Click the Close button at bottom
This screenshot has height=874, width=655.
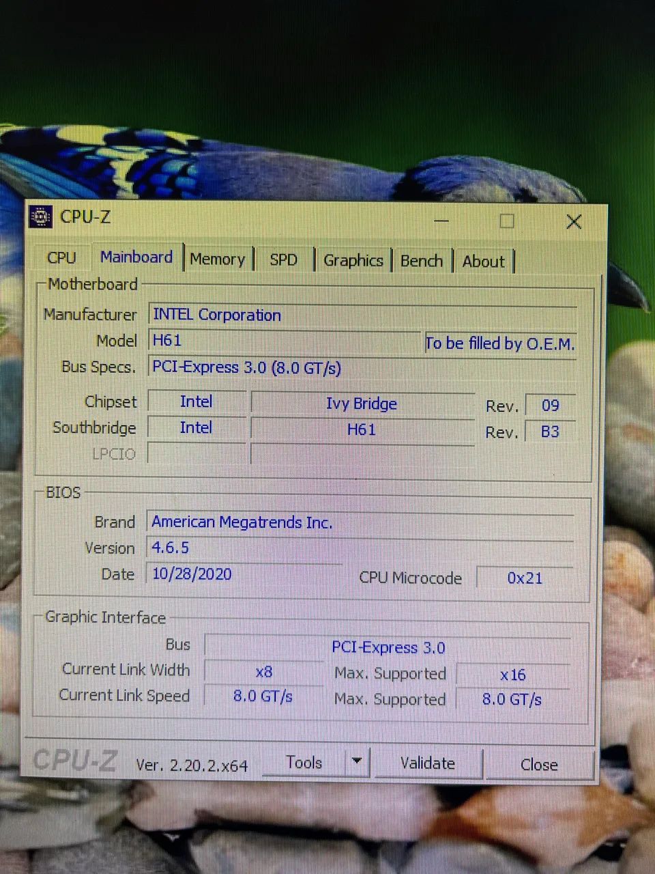pos(539,765)
